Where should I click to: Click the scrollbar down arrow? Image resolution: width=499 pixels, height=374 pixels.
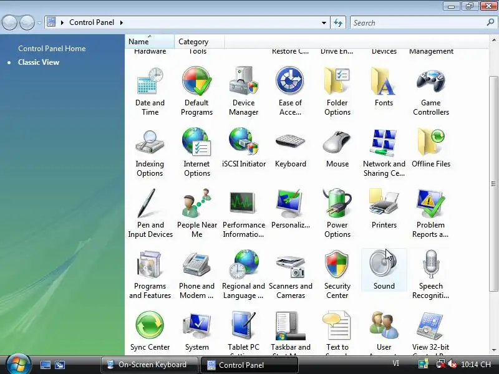coord(493,350)
